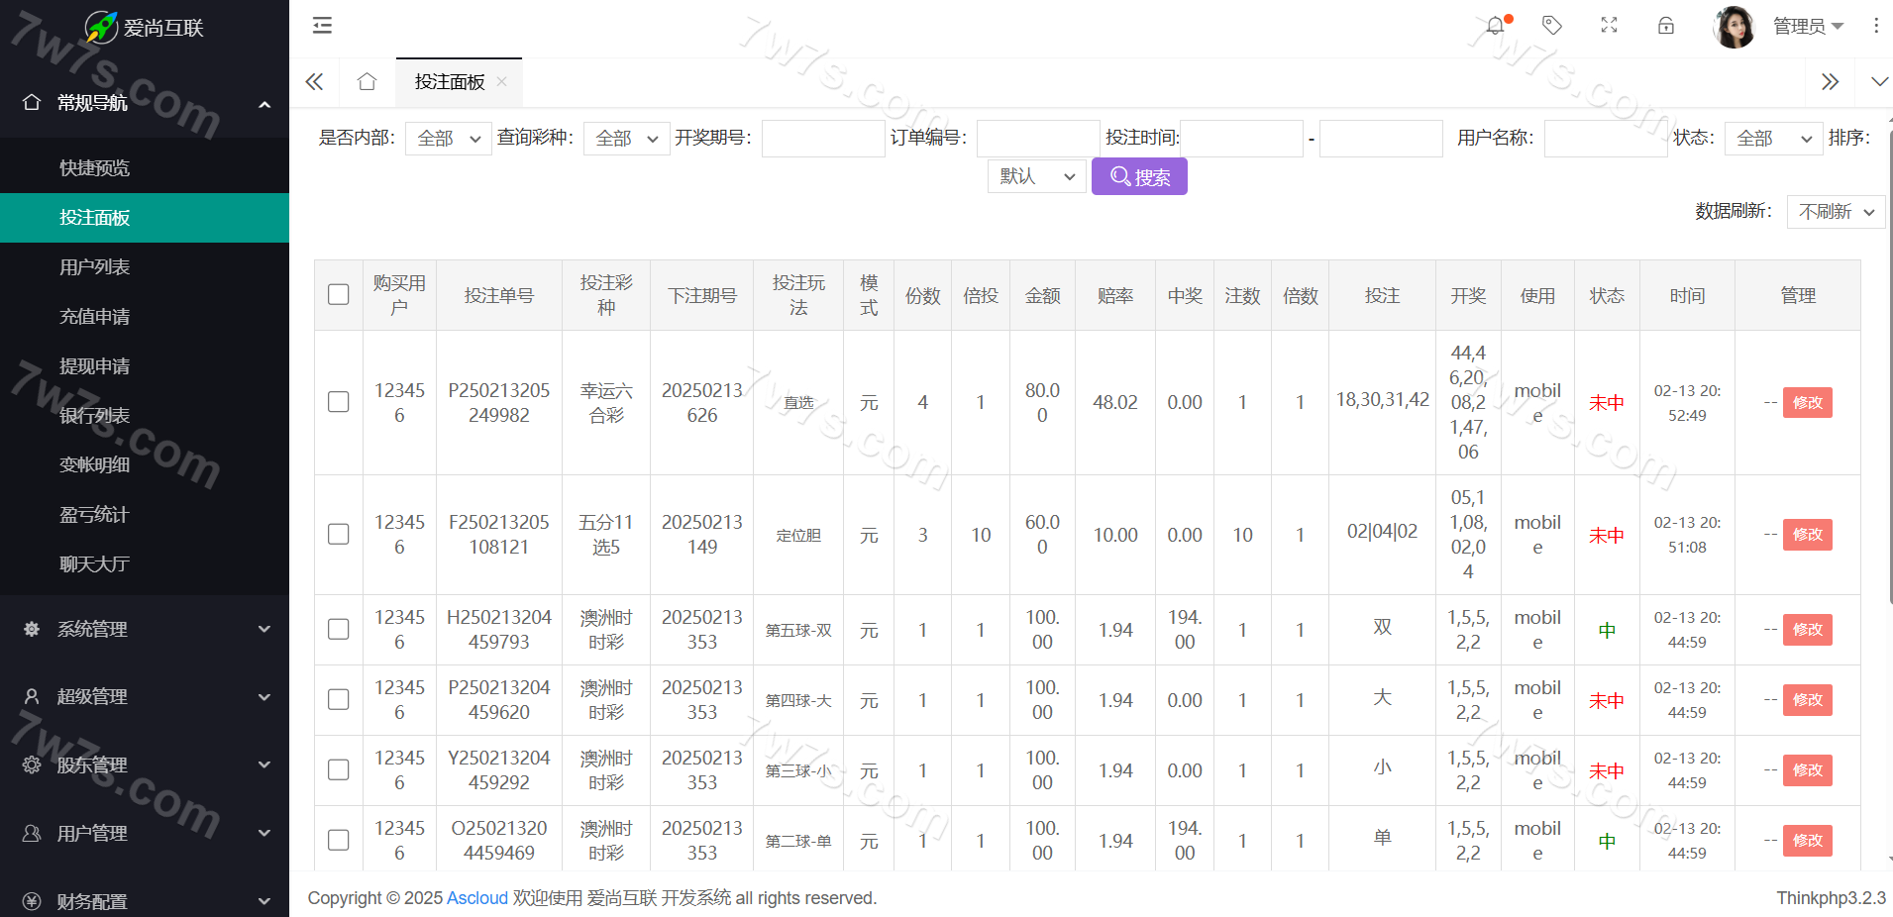The width and height of the screenshot is (1893, 917).
Task: Check the row for order P250213205249982
Action: click(x=339, y=402)
